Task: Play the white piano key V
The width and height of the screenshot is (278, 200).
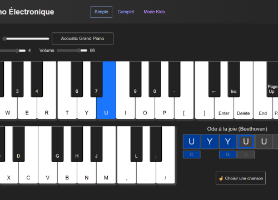Action: click(x=48, y=174)
